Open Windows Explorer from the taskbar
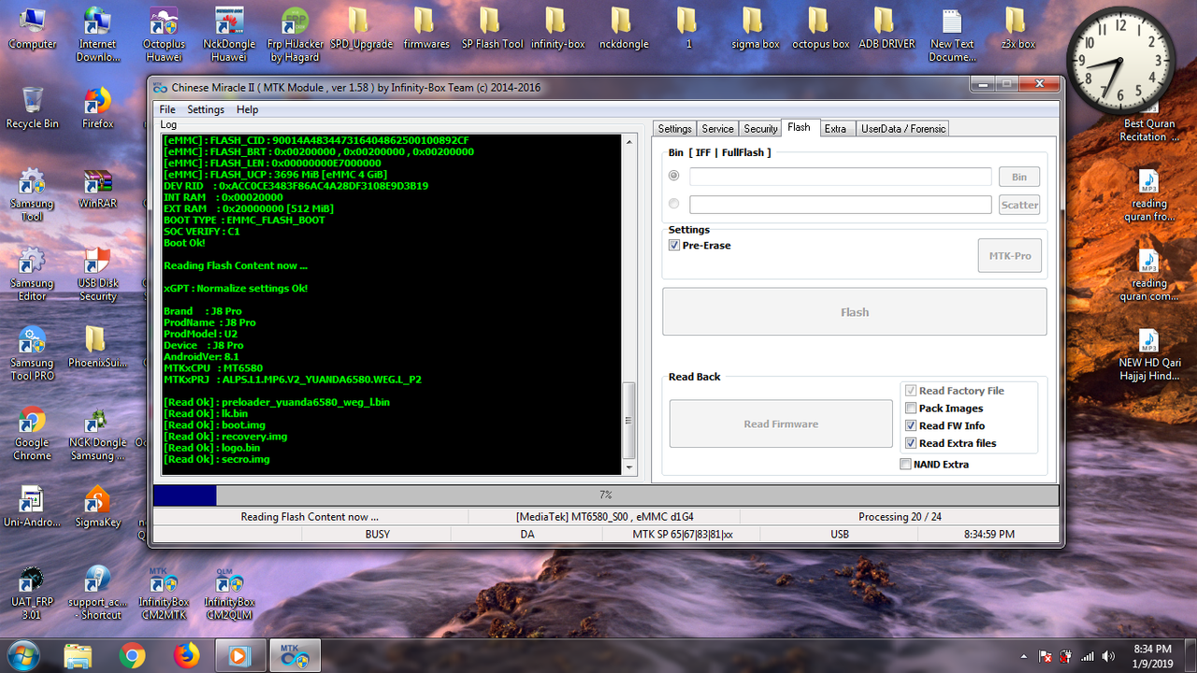This screenshot has height=673, width=1197. pyautogui.click(x=79, y=655)
